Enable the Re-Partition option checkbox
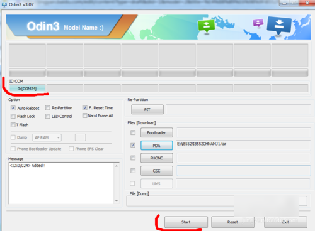 [48, 108]
